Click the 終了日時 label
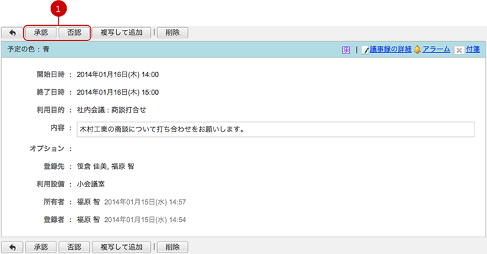The height and width of the screenshot is (254, 487). click(x=51, y=93)
